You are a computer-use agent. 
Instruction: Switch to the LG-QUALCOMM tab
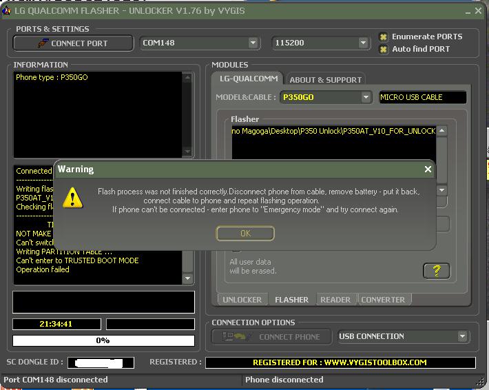pos(248,79)
